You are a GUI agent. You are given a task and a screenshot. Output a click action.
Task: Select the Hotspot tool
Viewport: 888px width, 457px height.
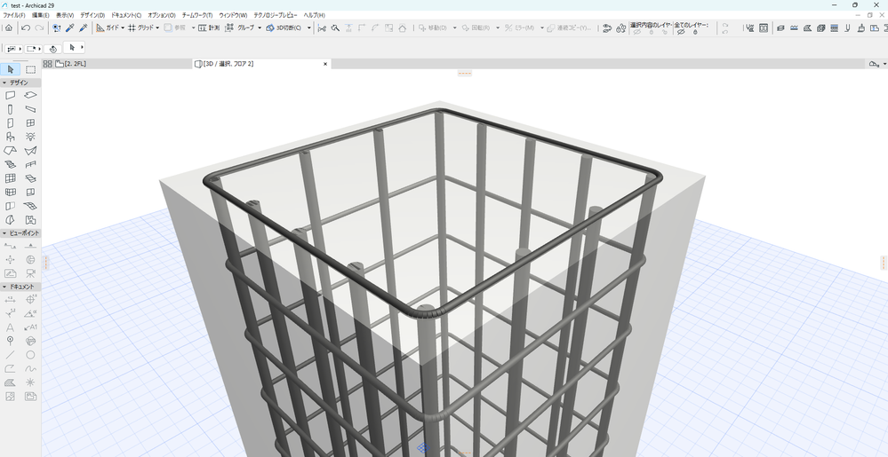point(30,383)
